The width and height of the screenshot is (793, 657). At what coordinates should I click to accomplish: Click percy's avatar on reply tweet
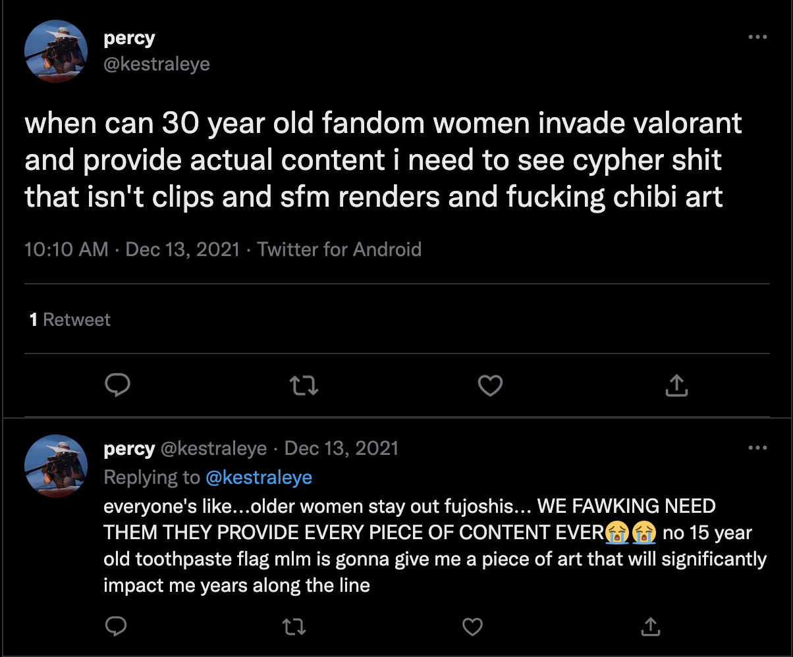pyautogui.click(x=56, y=466)
